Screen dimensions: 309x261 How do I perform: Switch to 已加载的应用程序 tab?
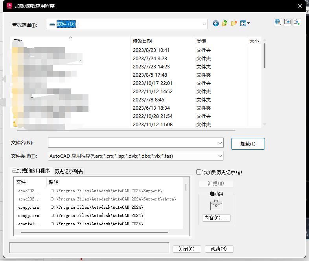point(31,171)
